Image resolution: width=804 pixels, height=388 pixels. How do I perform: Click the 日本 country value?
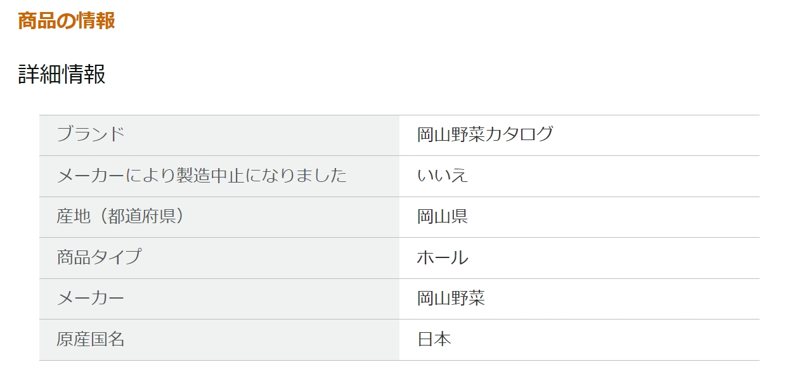[434, 339]
